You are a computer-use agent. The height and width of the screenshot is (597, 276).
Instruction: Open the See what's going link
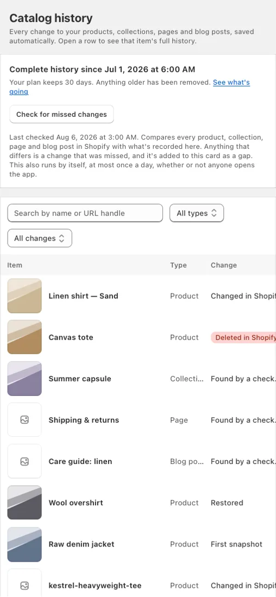pos(231,83)
